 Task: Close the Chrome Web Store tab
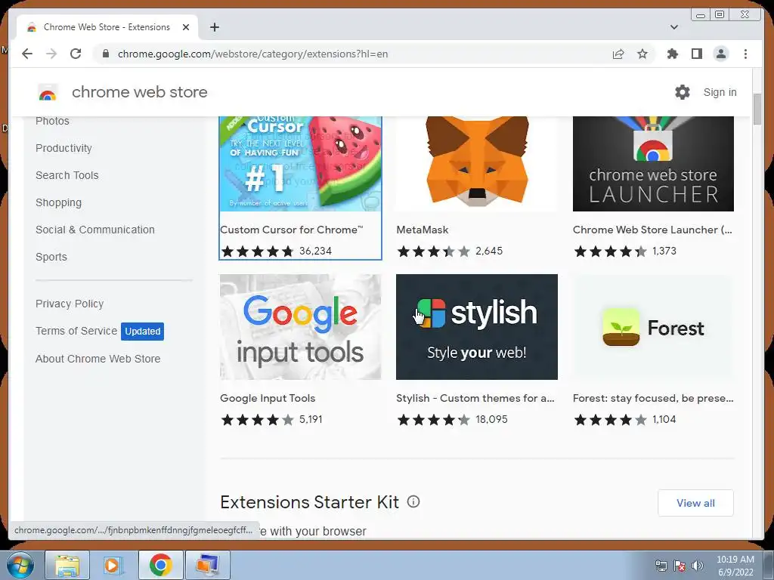pyautogui.click(x=186, y=27)
